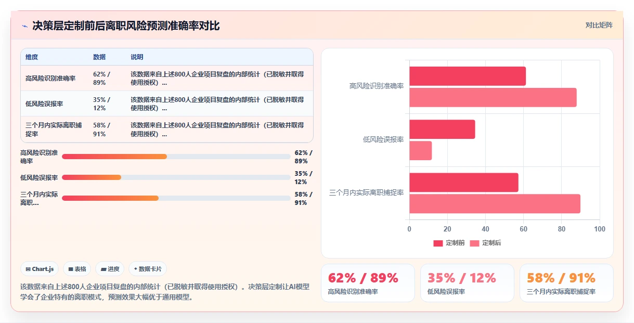634x323 pixels.
Task: Click the 数据 column header
Action: pyautogui.click(x=99, y=57)
